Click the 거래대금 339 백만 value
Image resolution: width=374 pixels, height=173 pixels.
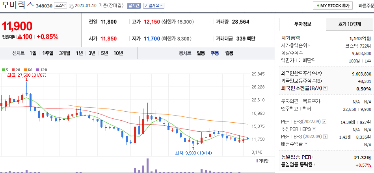[x=246, y=39]
